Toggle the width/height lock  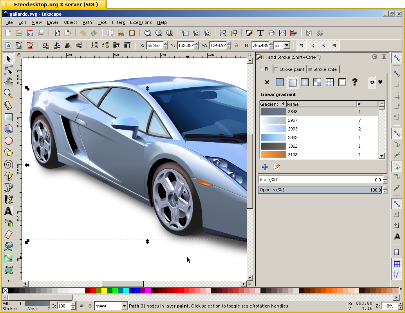236,46
